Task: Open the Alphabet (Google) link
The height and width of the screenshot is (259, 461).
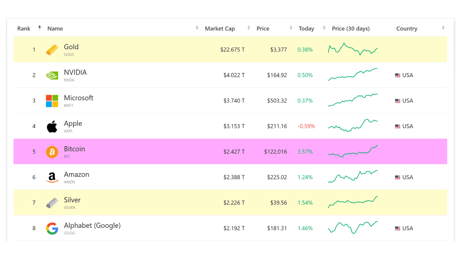Action: click(92, 226)
